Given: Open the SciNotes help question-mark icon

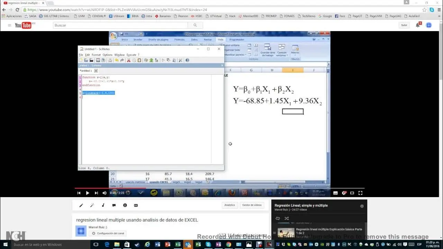Looking at the screenshot, I should click(187, 60).
